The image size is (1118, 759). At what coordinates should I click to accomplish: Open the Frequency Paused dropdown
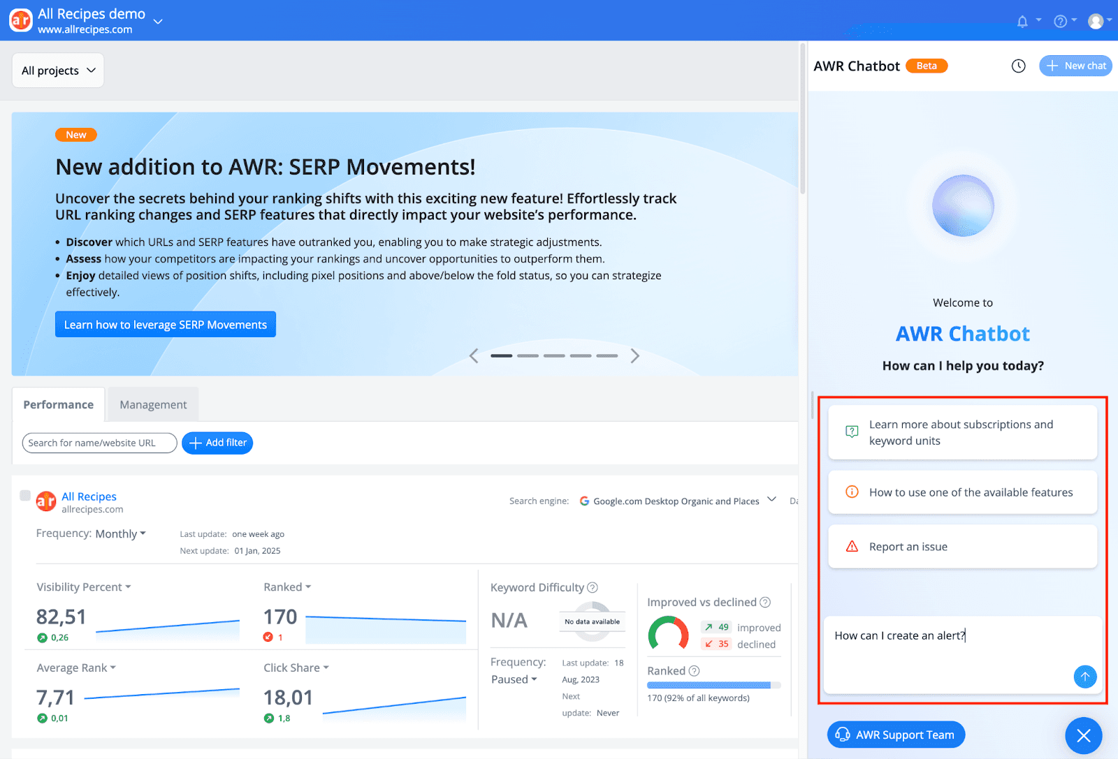(514, 679)
